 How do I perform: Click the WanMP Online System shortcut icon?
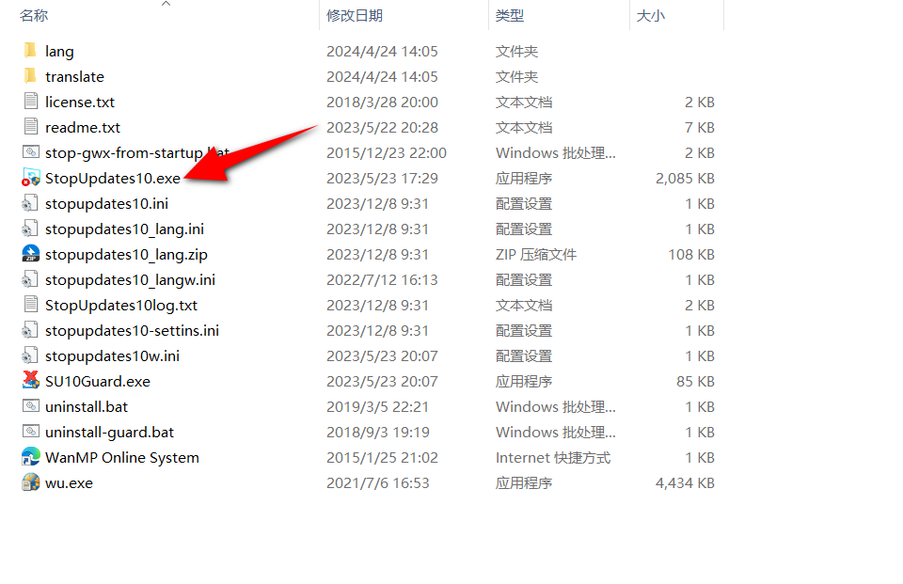[30, 457]
